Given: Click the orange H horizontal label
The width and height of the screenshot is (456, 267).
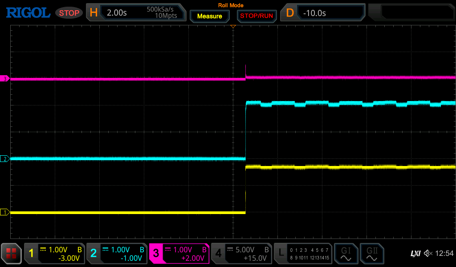Looking at the screenshot, I should pos(94,12).
